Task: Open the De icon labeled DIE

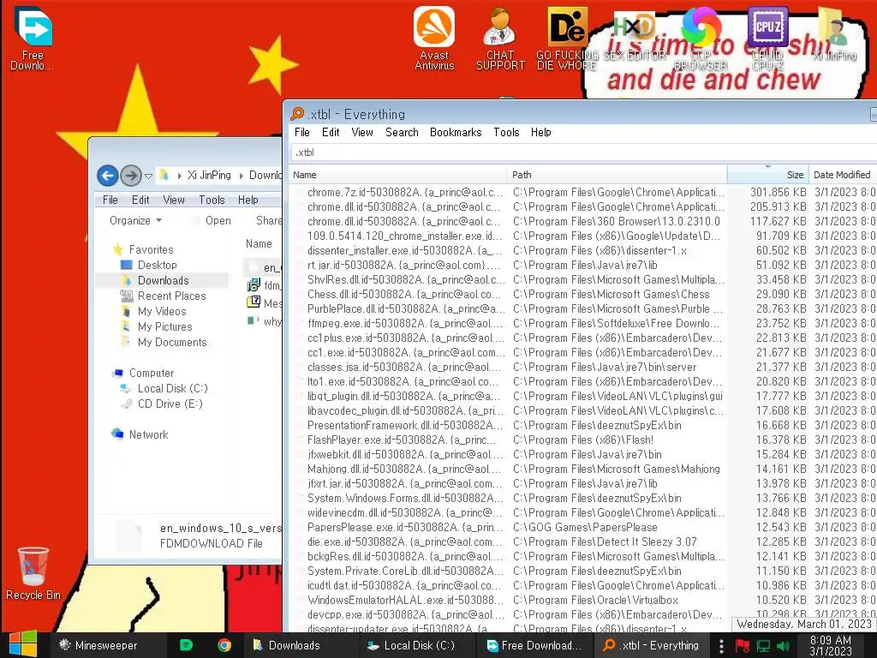Action: coord(567,38)
